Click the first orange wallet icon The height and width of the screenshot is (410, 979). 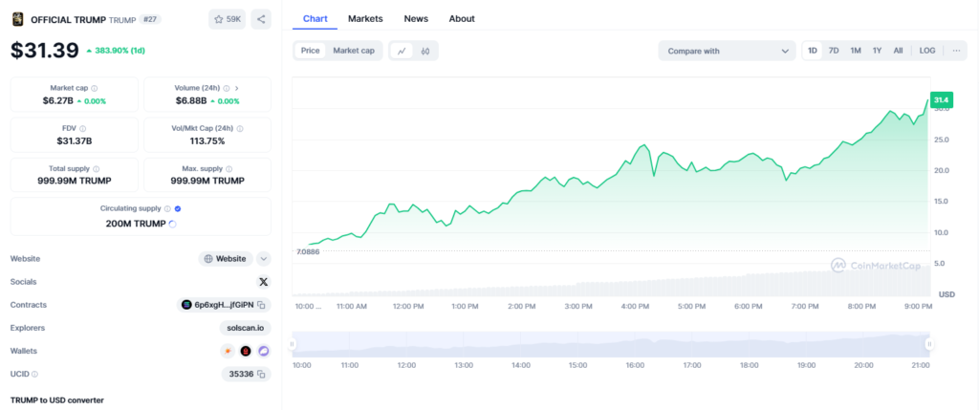pyautogui.click(x=228, y=352)
